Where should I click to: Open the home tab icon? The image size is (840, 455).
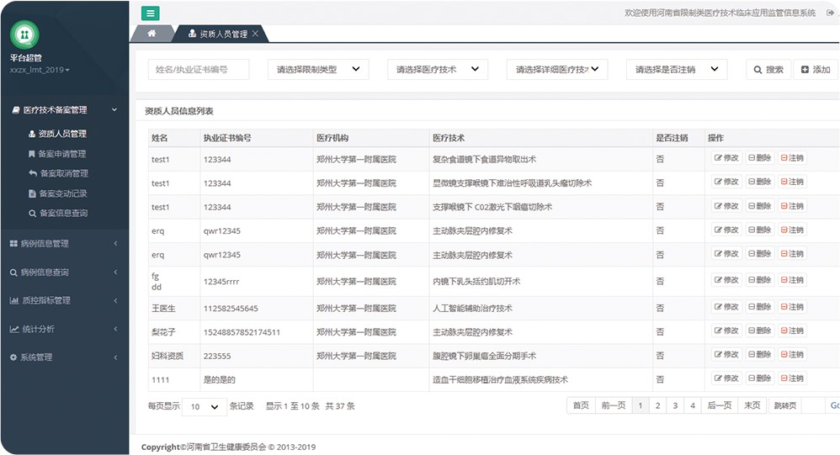(x=152, y=34)
